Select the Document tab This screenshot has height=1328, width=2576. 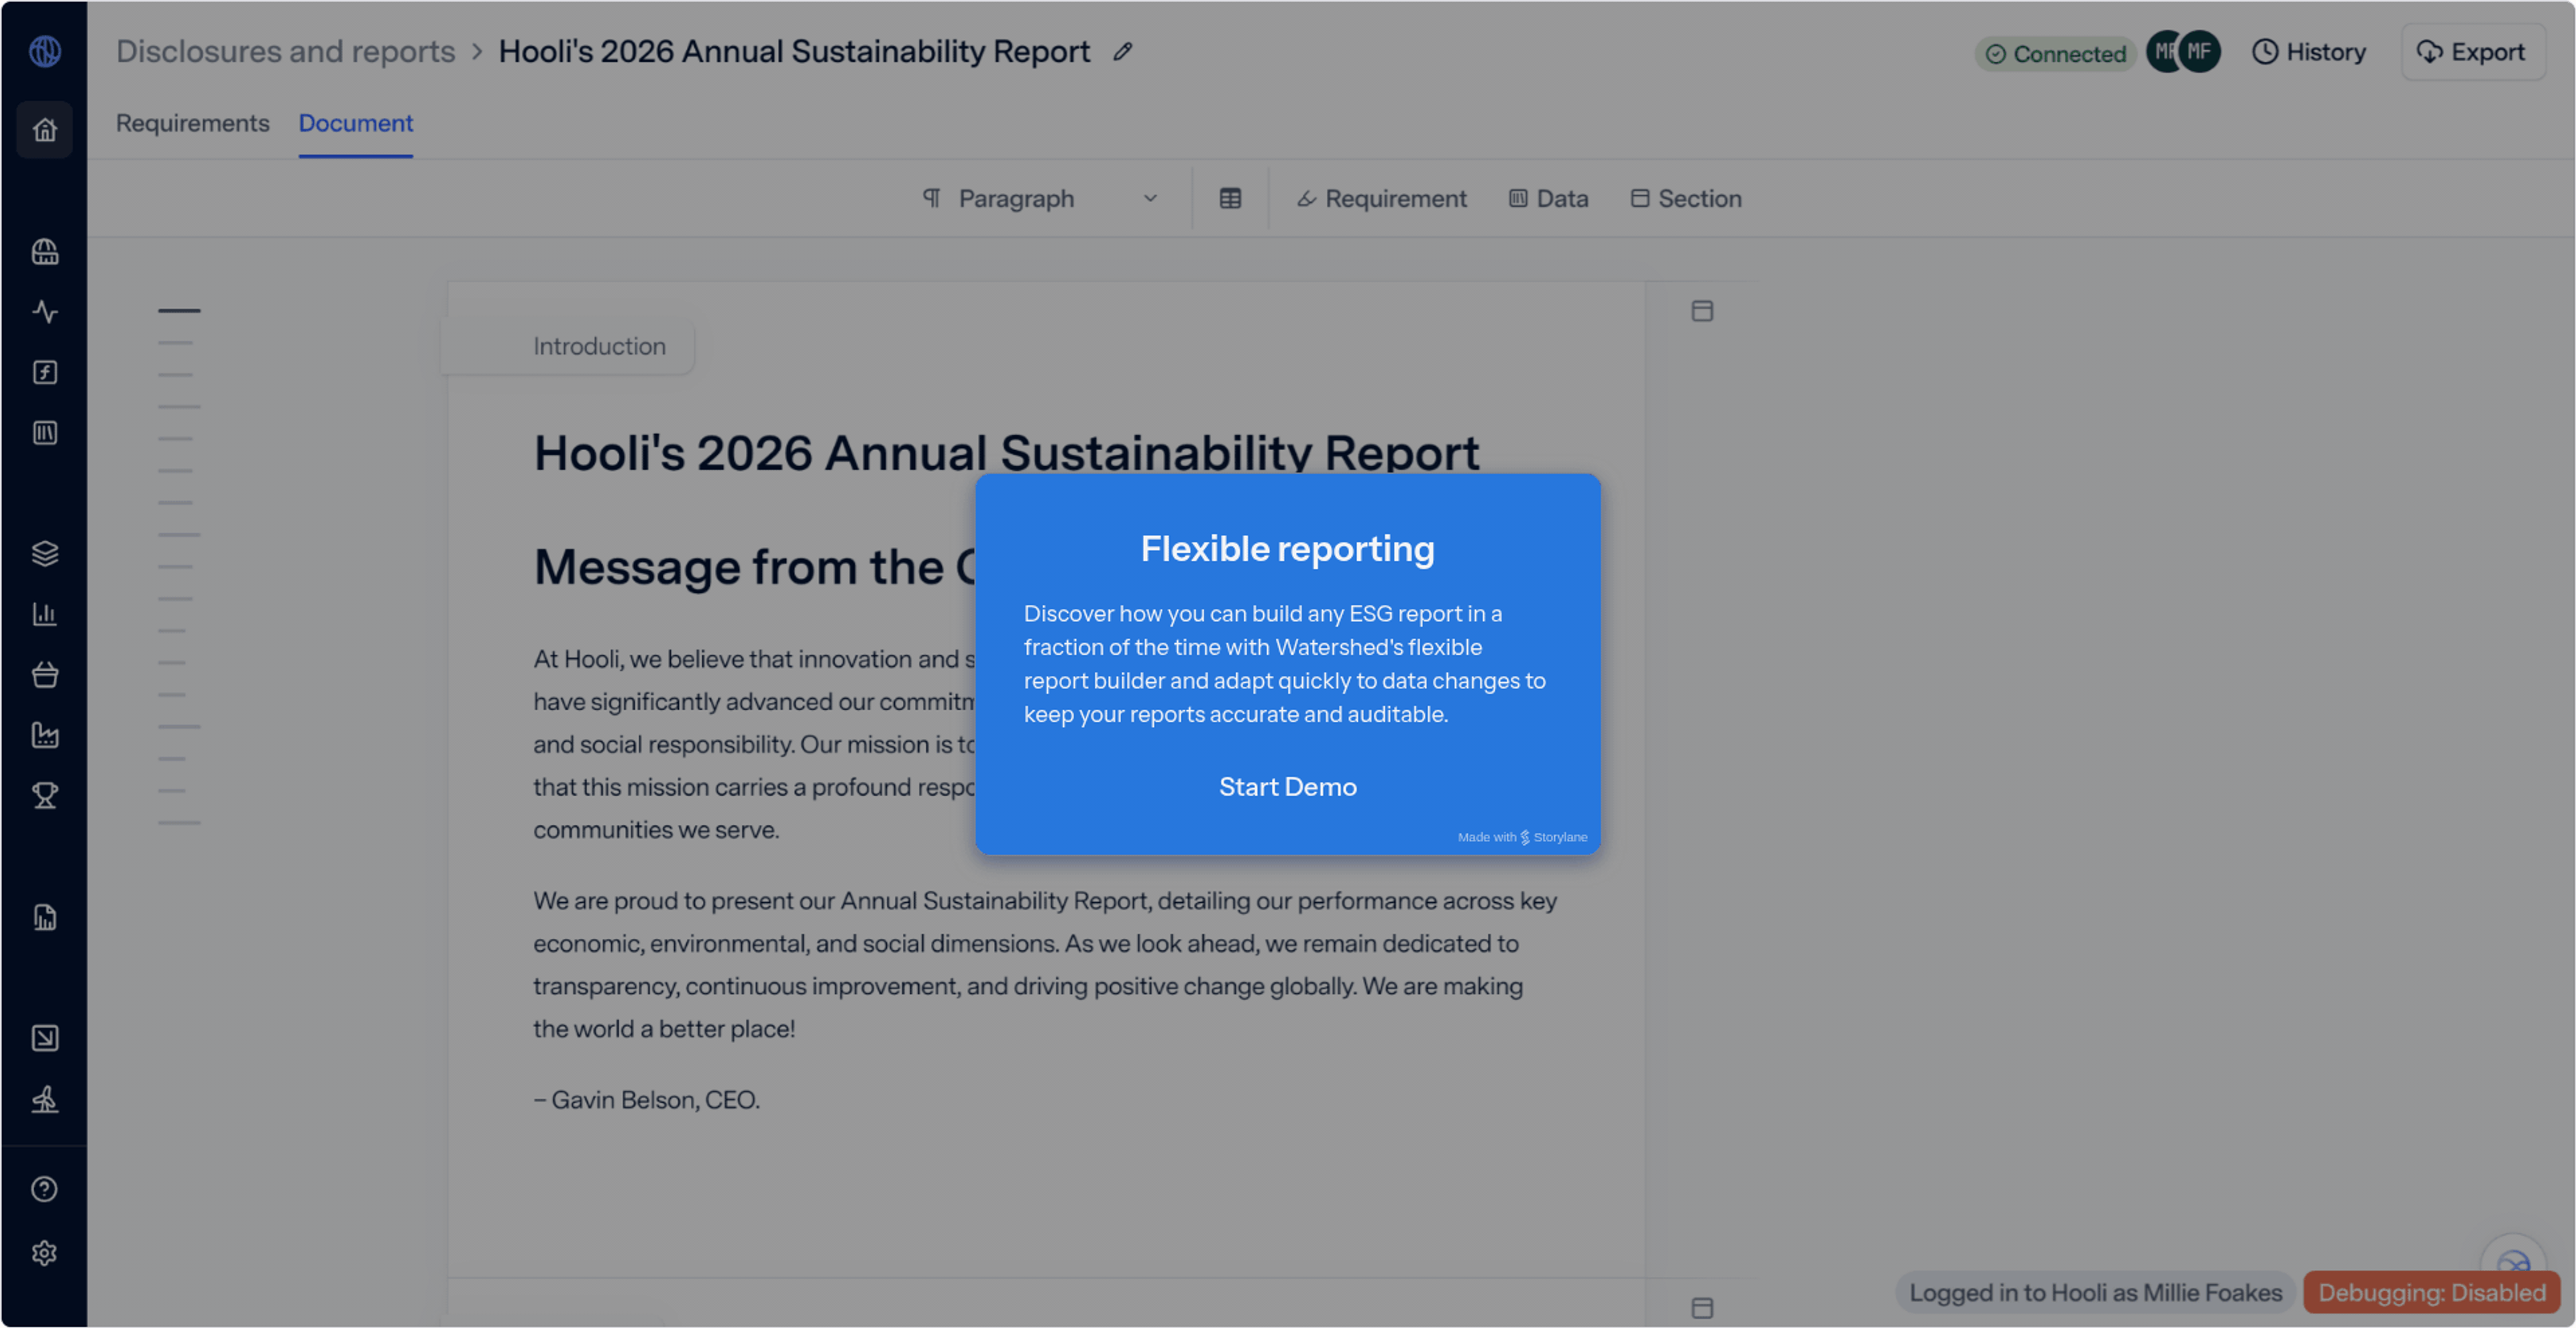click(x=355, y=123)
